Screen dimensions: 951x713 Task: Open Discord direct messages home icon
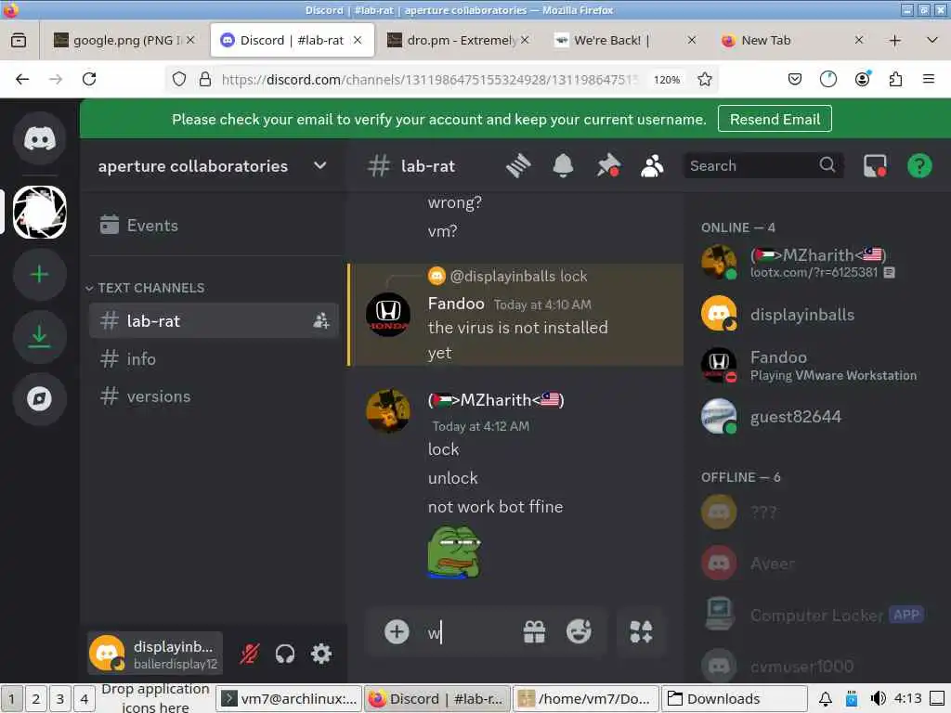click(x=39, y=139)
